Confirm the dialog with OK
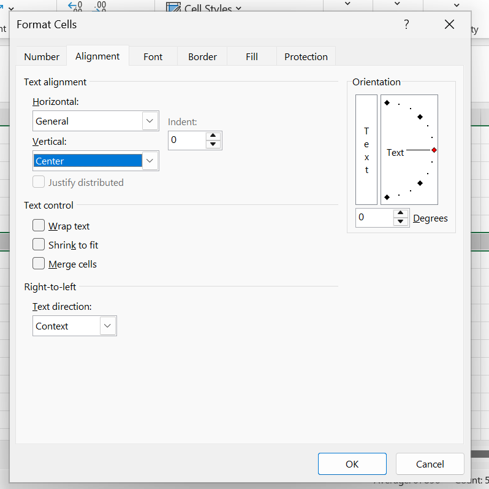The width and height of the screenshot is (489, 489). click(352, 464)
